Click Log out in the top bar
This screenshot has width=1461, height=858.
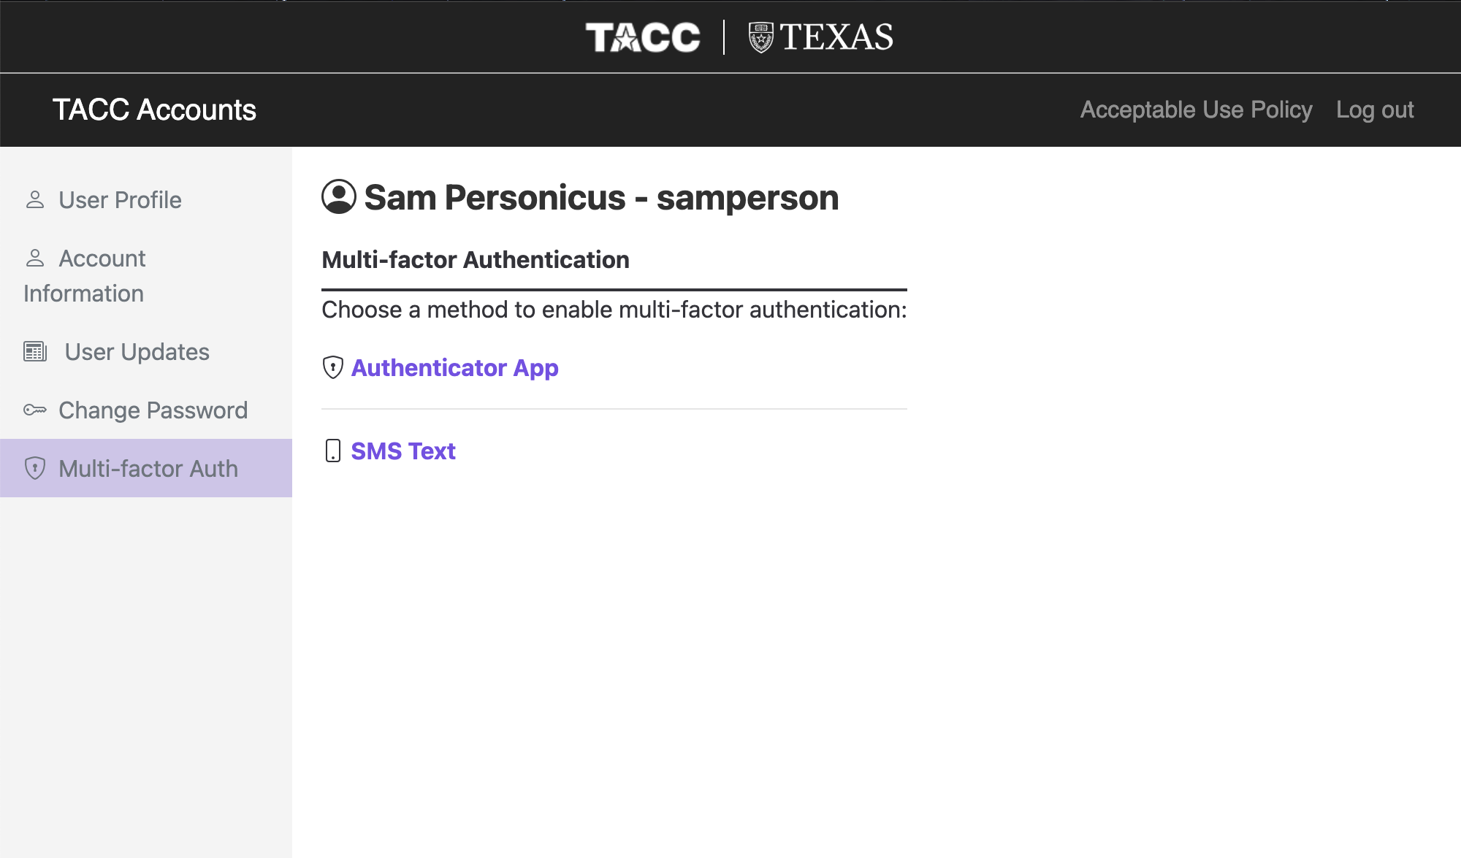pos(1375,110)
